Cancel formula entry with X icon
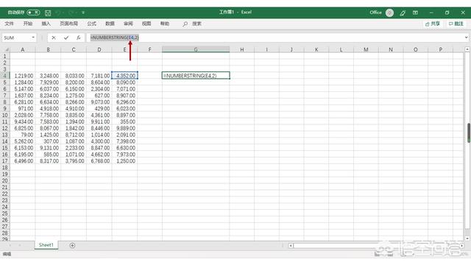The width and height of the screenshot is (471, 265). pyautogui.click(x=54, y=38)
